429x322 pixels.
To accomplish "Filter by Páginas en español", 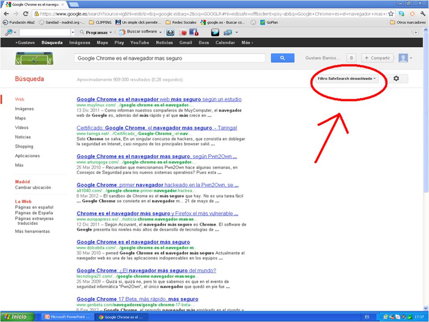I will pos(34,207).
